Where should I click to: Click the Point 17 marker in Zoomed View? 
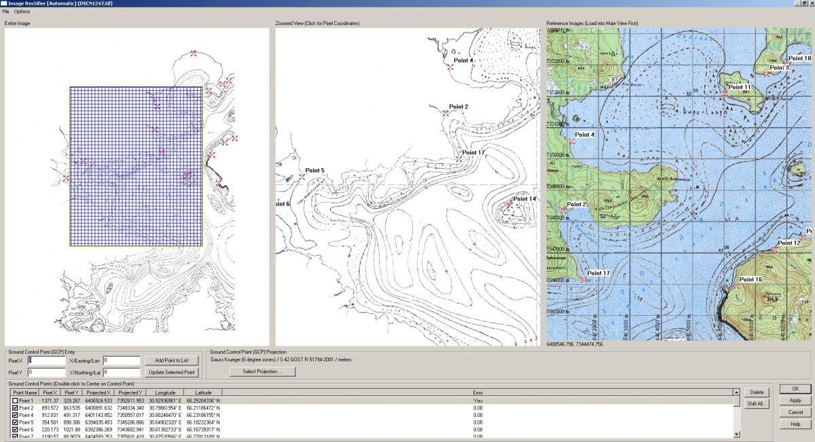tap(459, 159)
